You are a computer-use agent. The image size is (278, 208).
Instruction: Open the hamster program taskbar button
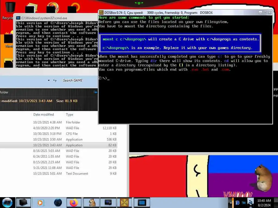point(91,203)
